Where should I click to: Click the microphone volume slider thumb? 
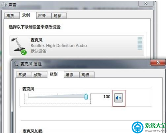(x=86, y=97)
